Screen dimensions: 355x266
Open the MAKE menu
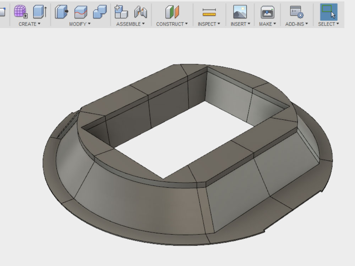(267, 24)
